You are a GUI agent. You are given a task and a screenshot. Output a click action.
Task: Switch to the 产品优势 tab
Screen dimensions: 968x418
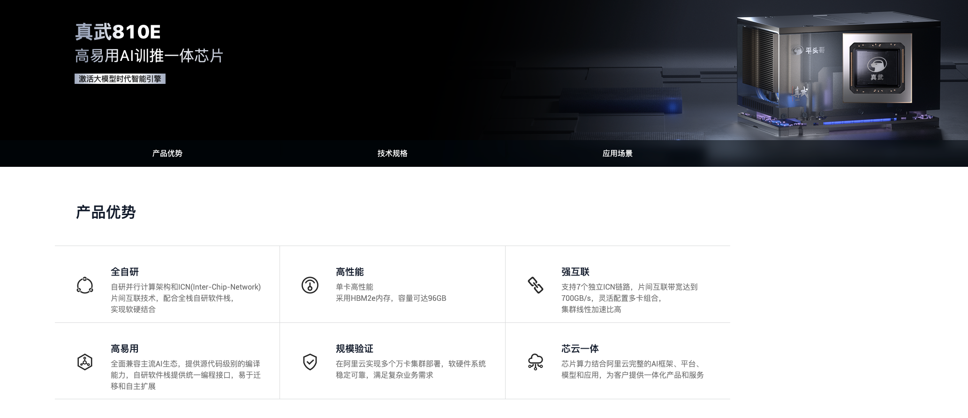pyautogui.click(x=167, y=153)
